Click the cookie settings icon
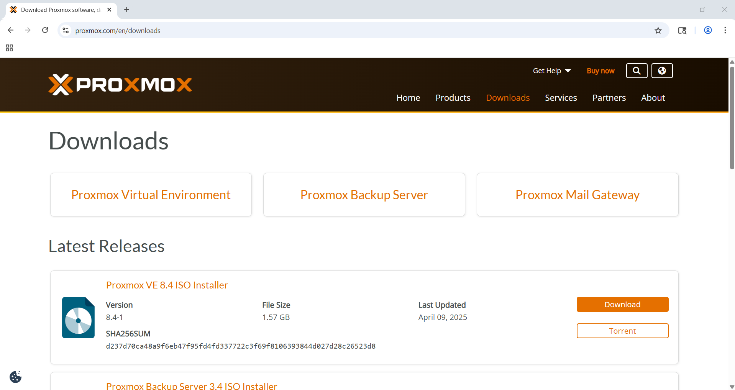 (15, 377)
